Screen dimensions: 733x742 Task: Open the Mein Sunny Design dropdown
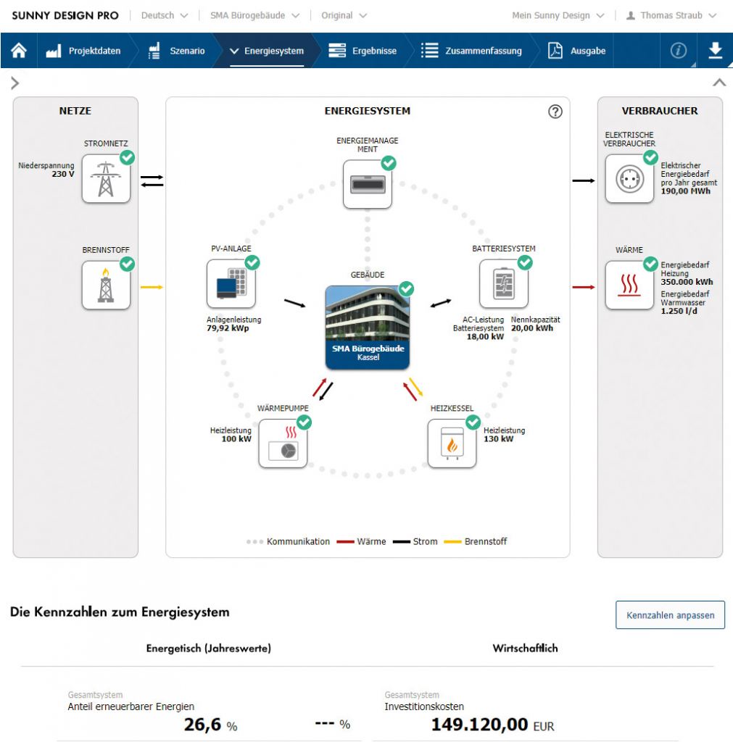pyautogui.click(x=558, y=16)
